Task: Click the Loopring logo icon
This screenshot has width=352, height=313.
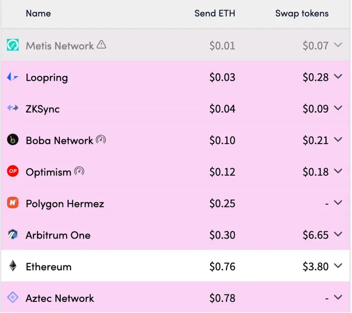Action: click(13, 77)
